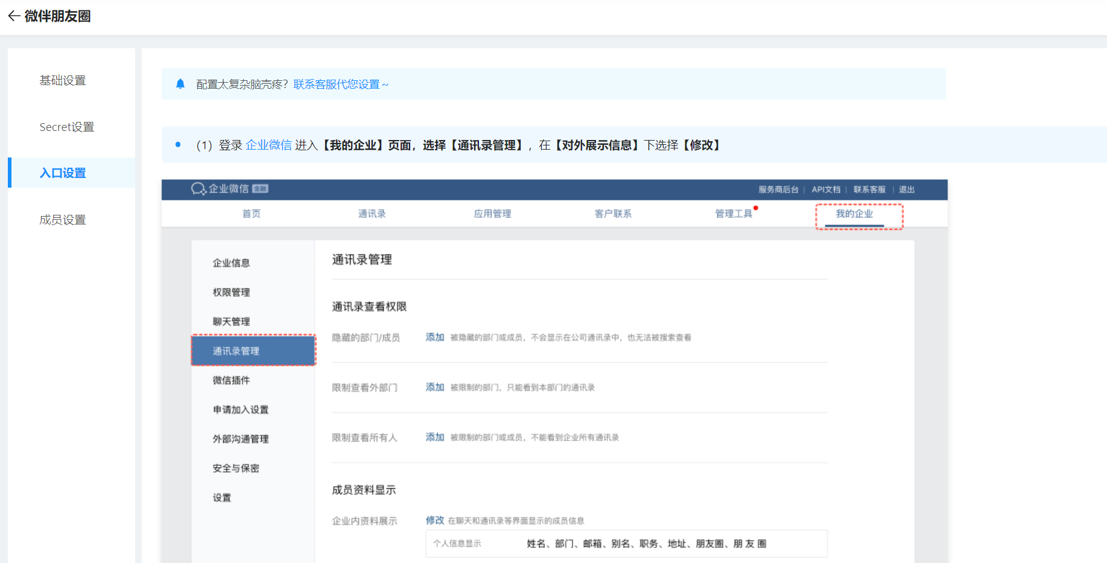Click 外部沟通管理 in the tutorial side menu
Viewport: 1107px width, 563px height.
click(x=241, y=439)
